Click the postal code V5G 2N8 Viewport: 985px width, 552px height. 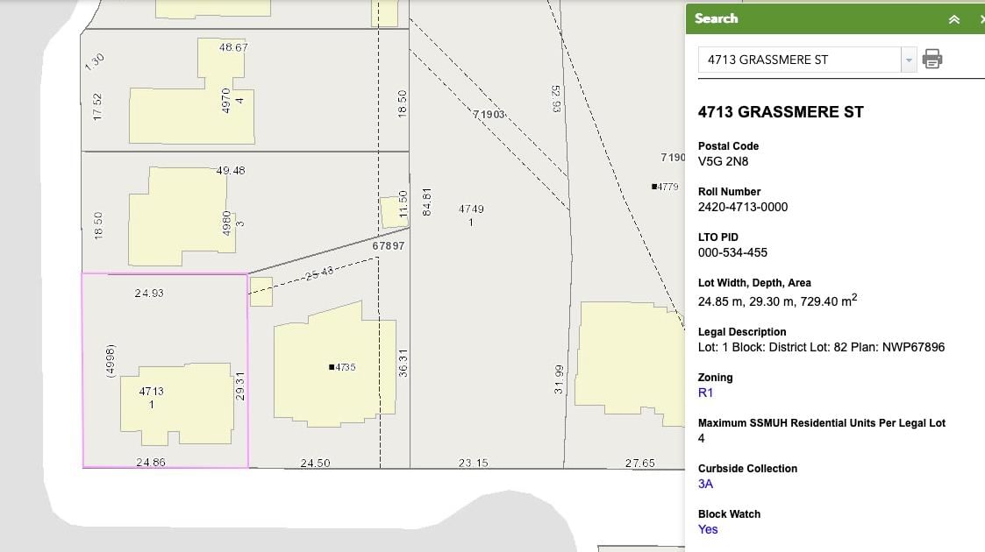tap(723, 161)
